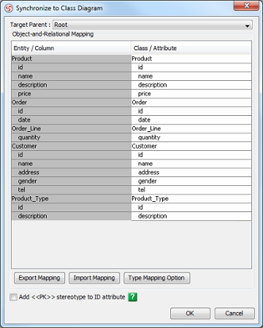The height and width of the screenshot is (328, 263).
Task: Select the Product class cell
Action: pos(191,59)
